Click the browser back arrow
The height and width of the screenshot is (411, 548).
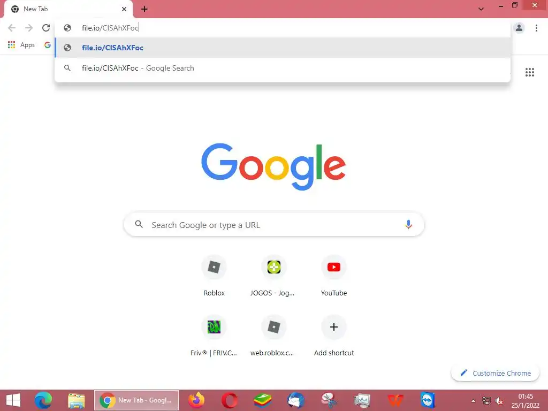12,28
